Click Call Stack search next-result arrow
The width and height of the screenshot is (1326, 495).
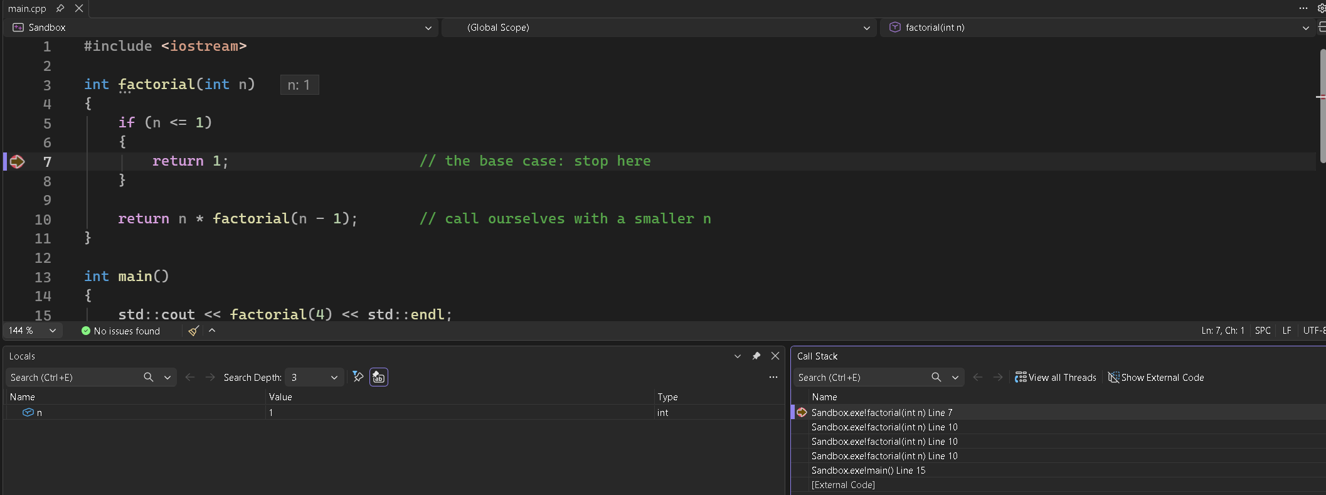click(998, 377)
